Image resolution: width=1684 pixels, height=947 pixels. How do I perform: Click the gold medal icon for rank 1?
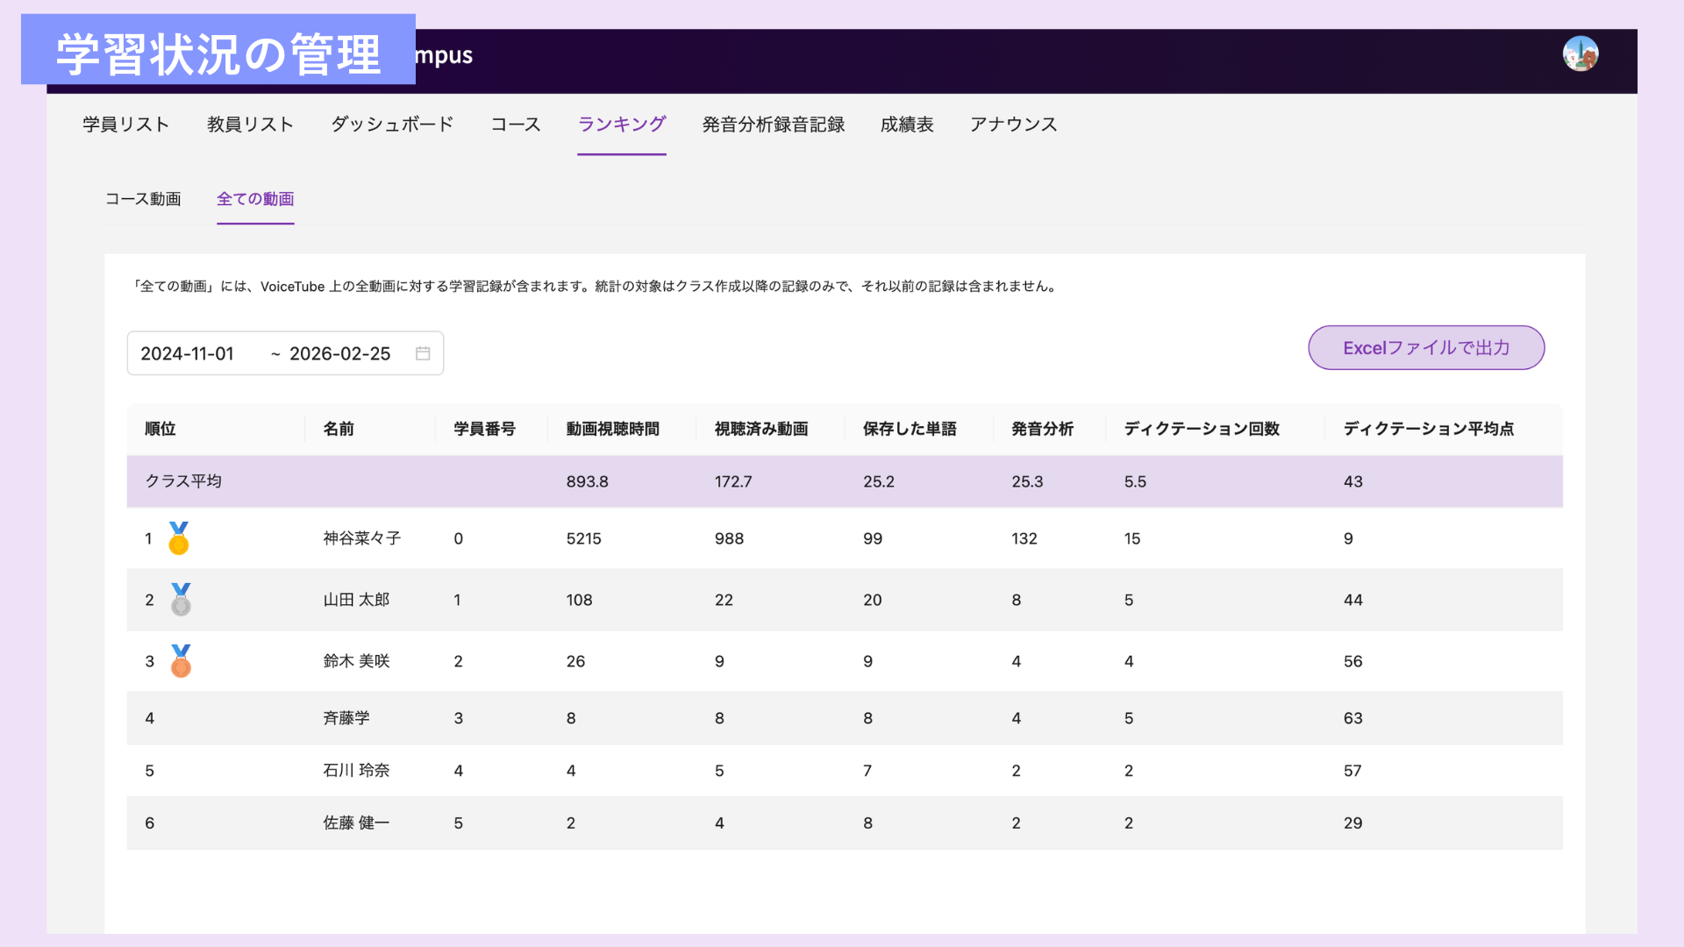coord(179,538)
